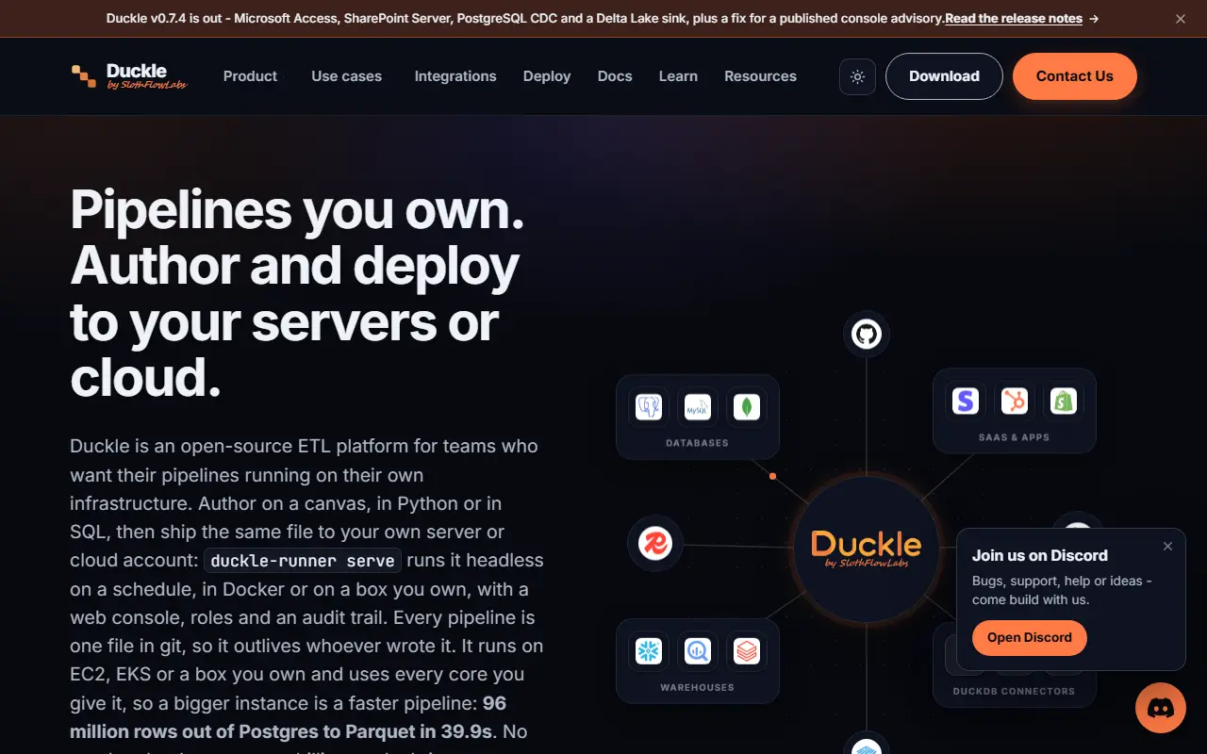Go to Integrations in the navigation
1207x754 pixels.
[455, 76]
